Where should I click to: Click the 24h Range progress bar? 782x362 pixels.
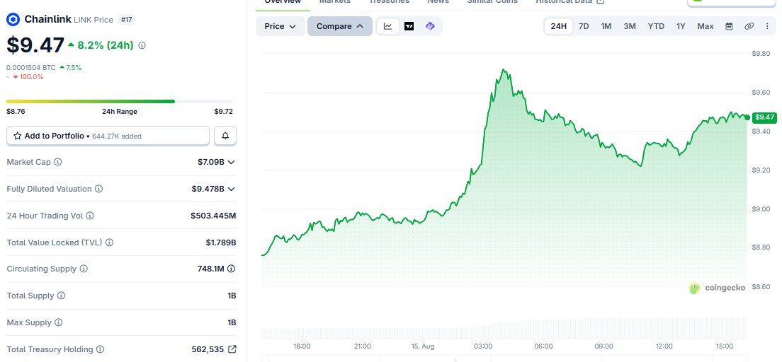click(120, 102)
